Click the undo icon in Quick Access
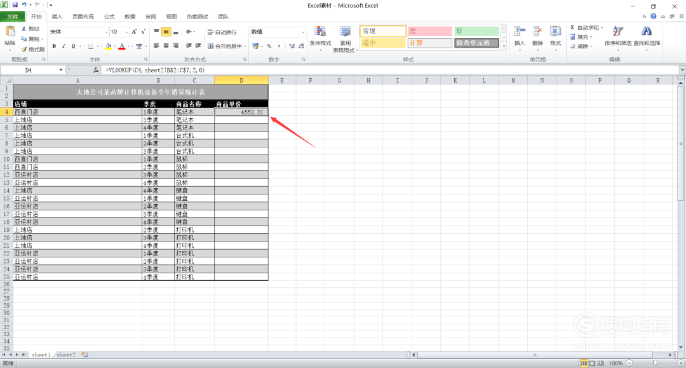Image resolution: width=686 pixels, height=368 pixels. click(25, 5)
